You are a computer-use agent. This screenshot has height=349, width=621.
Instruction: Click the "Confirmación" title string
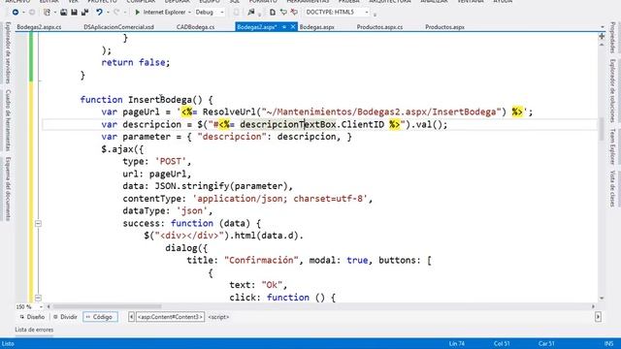(x=261, y=261)
